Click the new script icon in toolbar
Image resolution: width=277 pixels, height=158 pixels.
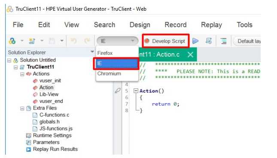12,41
